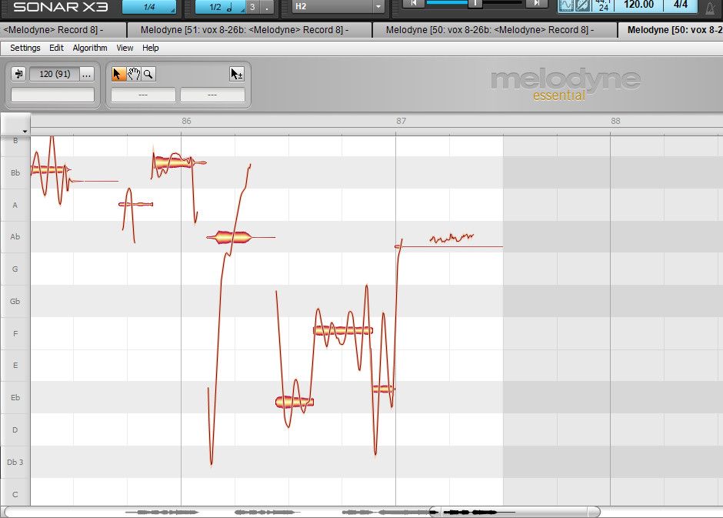Image resolution: width=723 pixels, height=518 pixels.
Task: Open the tempo options ellipsis button
Action: (x=86, y=74)
